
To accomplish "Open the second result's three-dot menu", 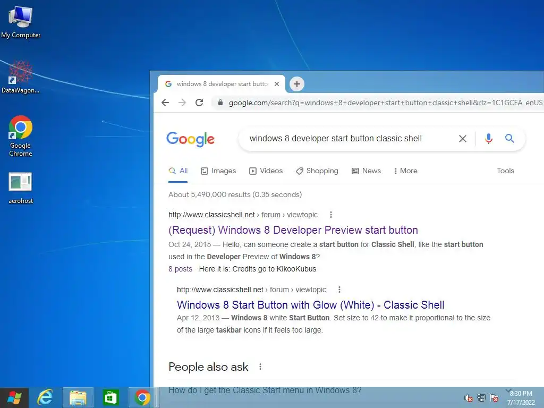I will point(339,290).
